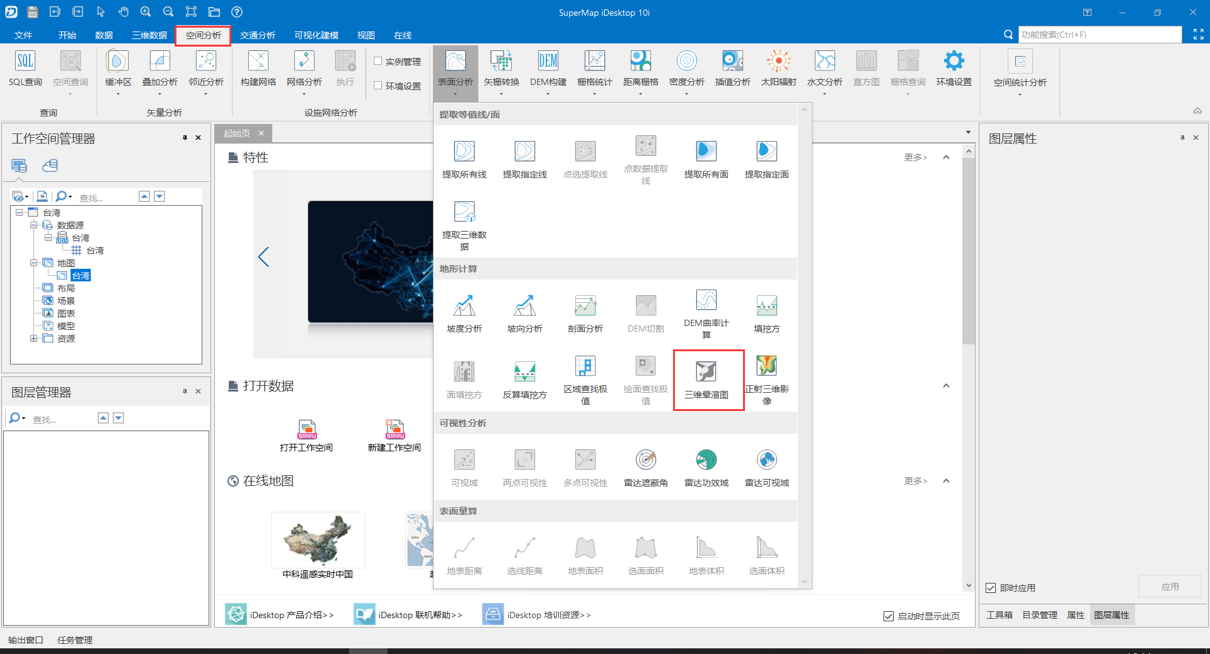The width and height of the screenshot is (1210, 654).
Task: Open the 填挖方 cut and fill tool
Action: point(767,313)
